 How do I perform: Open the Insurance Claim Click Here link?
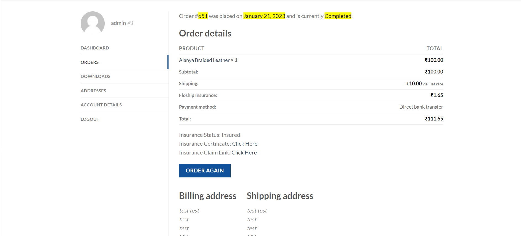coord(244,153)
